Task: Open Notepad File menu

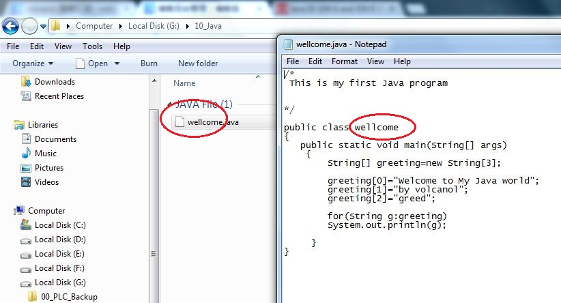Action: [293, 61]
